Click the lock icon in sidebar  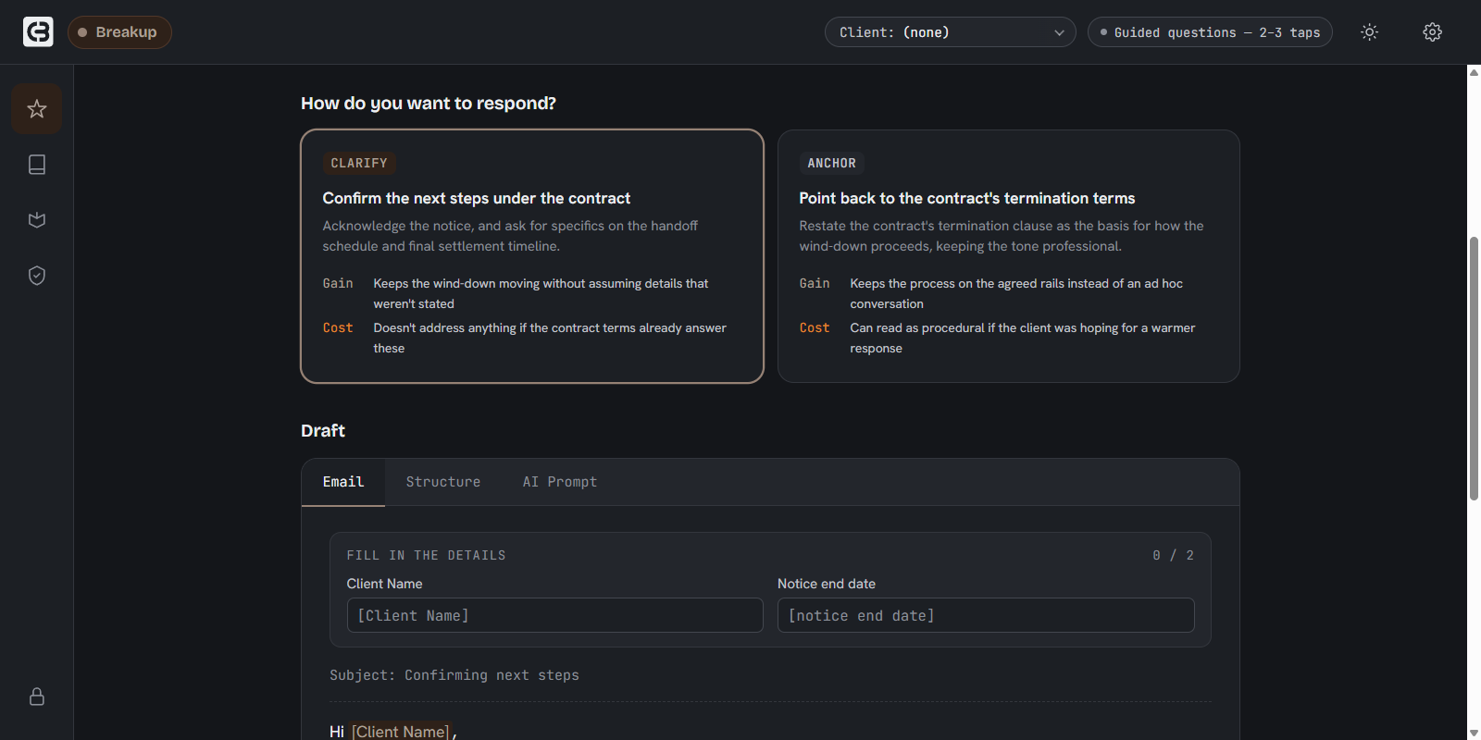(37, 697)
